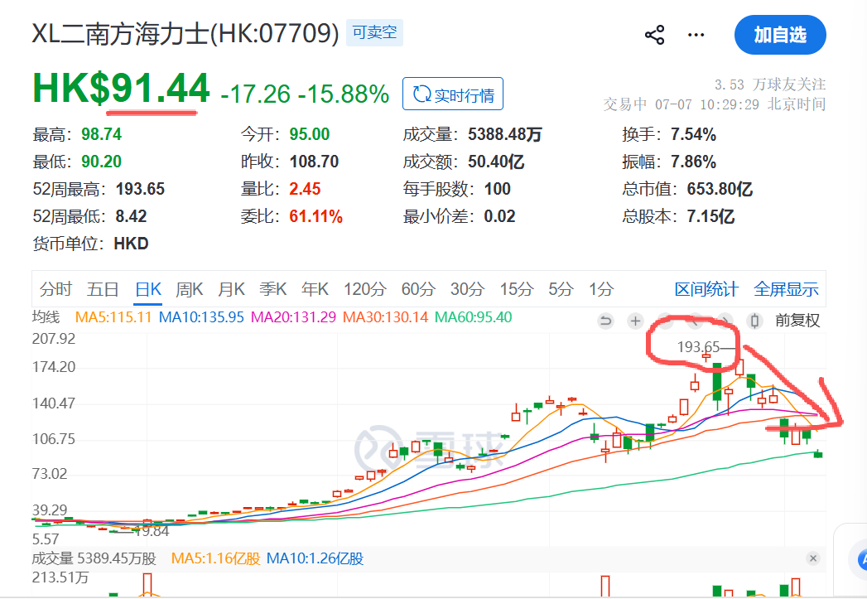The image size is (867, 599).
Task: Click the 成交量 5389.45万股 label
Action: point(94,558)
